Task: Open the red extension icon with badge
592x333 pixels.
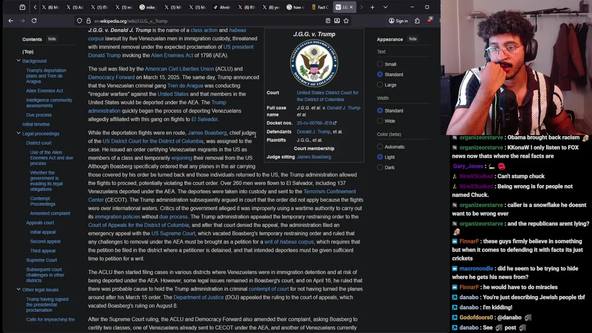Action: pyautogui.click(x=430, y=20)
